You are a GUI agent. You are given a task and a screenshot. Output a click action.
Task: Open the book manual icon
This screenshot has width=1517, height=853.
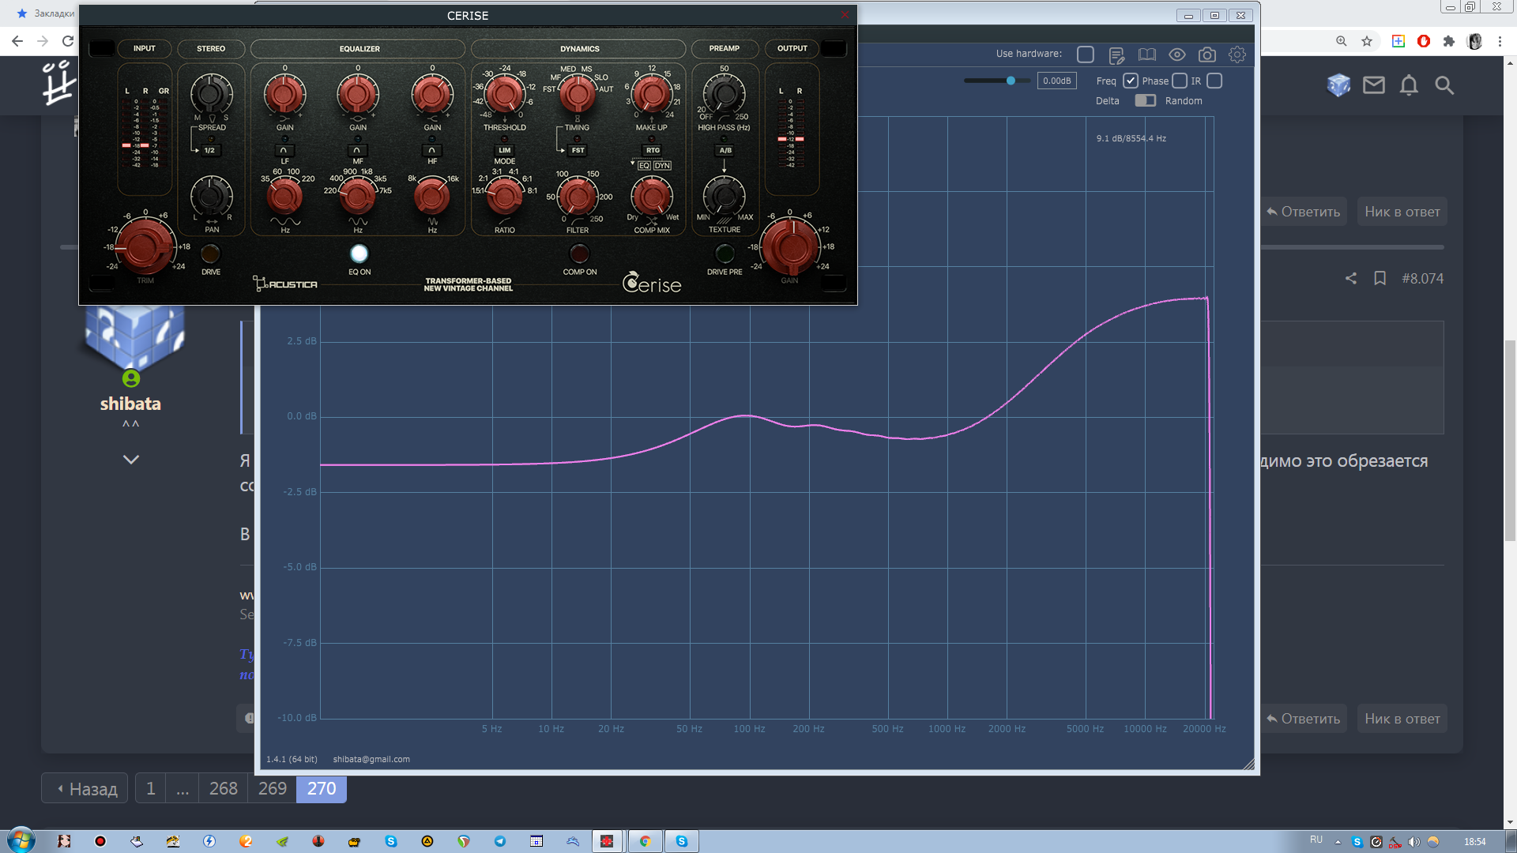pyautogui.click(x=1146, y=54)
